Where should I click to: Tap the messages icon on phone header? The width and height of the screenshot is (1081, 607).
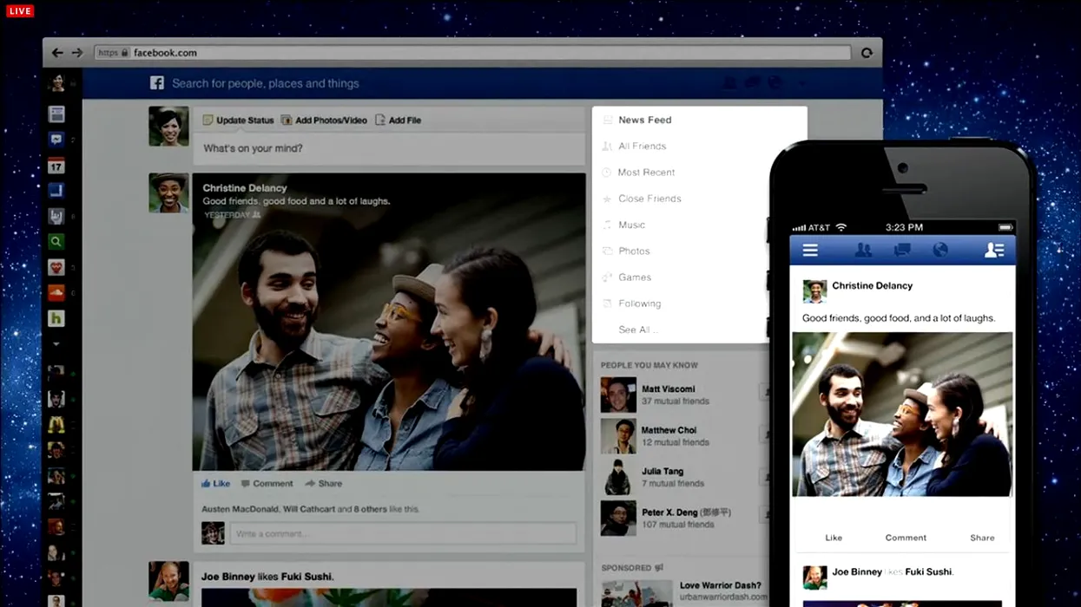tap(902, 251)
